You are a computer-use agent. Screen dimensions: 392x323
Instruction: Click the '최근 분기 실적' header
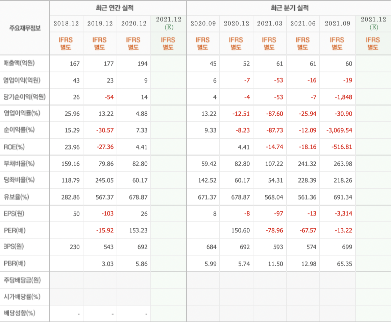pyautogui.click(x=290, y=8)
